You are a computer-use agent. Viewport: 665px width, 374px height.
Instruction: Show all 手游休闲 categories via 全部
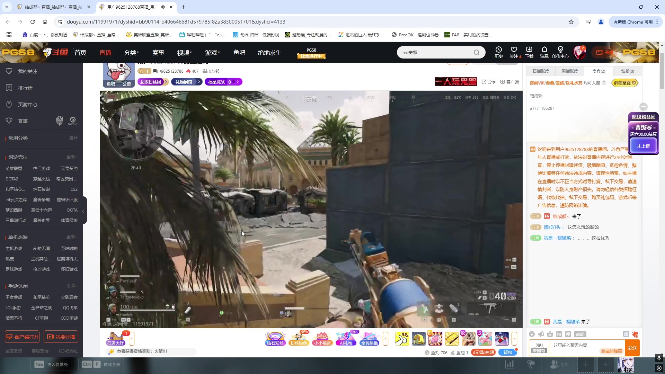click(72, 286)
